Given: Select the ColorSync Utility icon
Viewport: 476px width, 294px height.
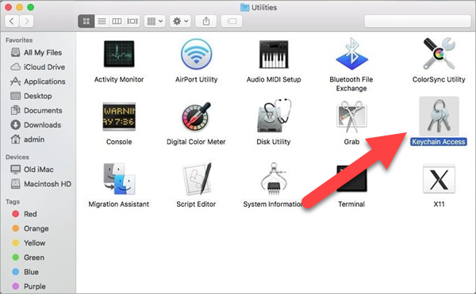Looking at the screenshot, I should [439, 54].
